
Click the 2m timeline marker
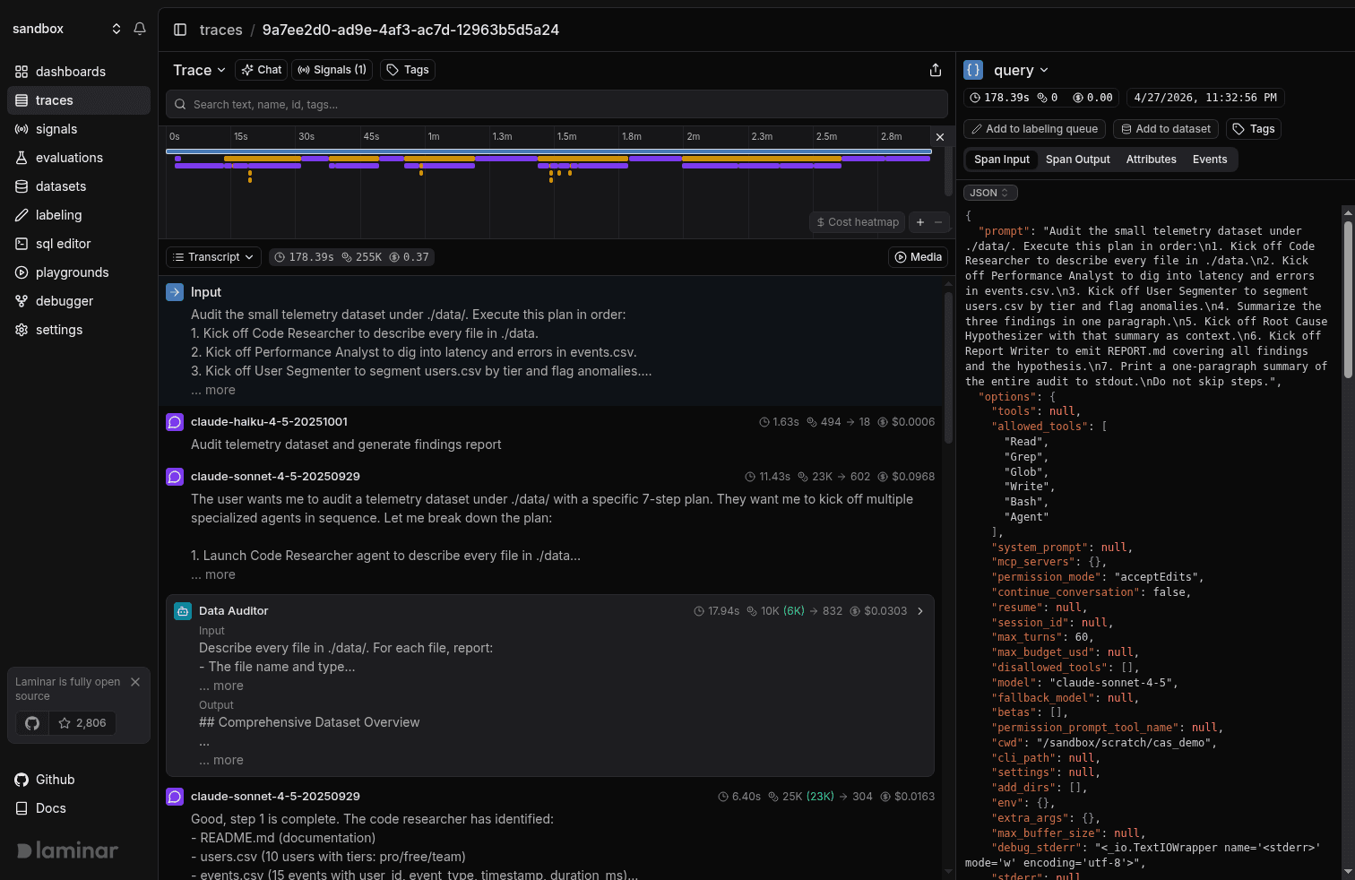(693, 137)
